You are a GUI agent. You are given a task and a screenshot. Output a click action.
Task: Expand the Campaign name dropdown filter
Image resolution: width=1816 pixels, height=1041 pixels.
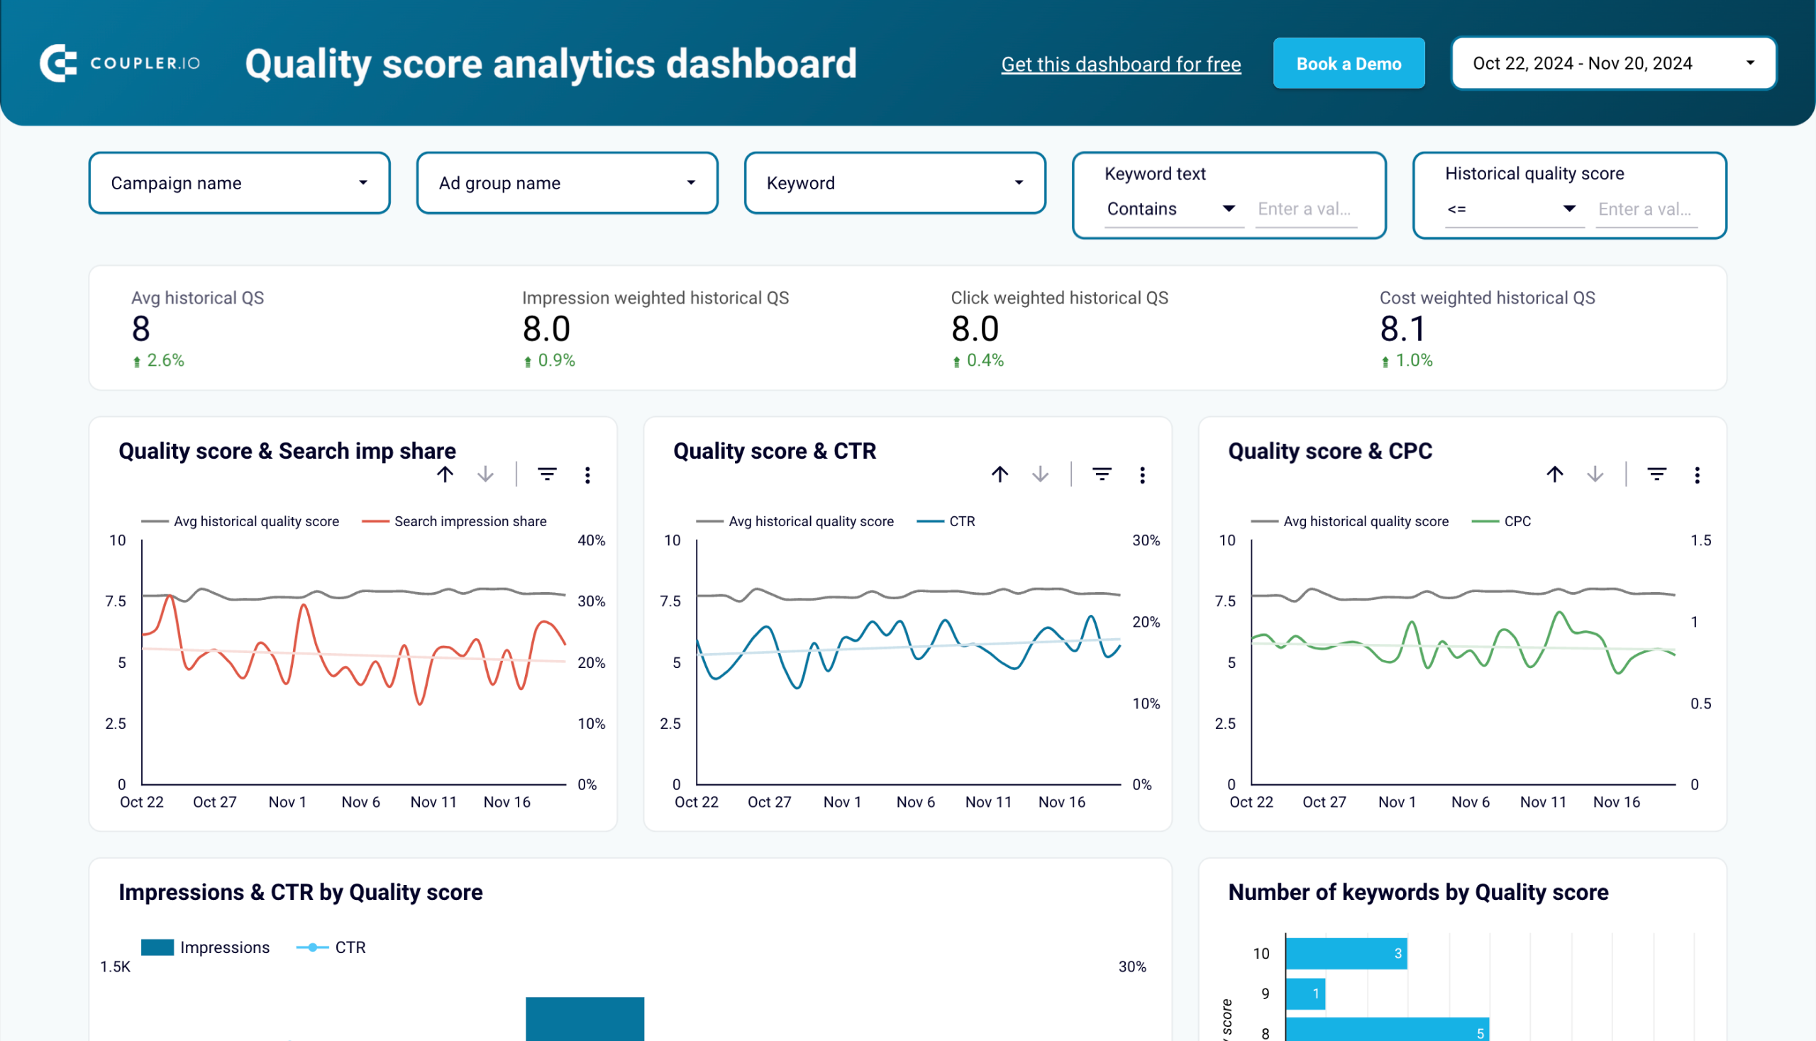238,182
